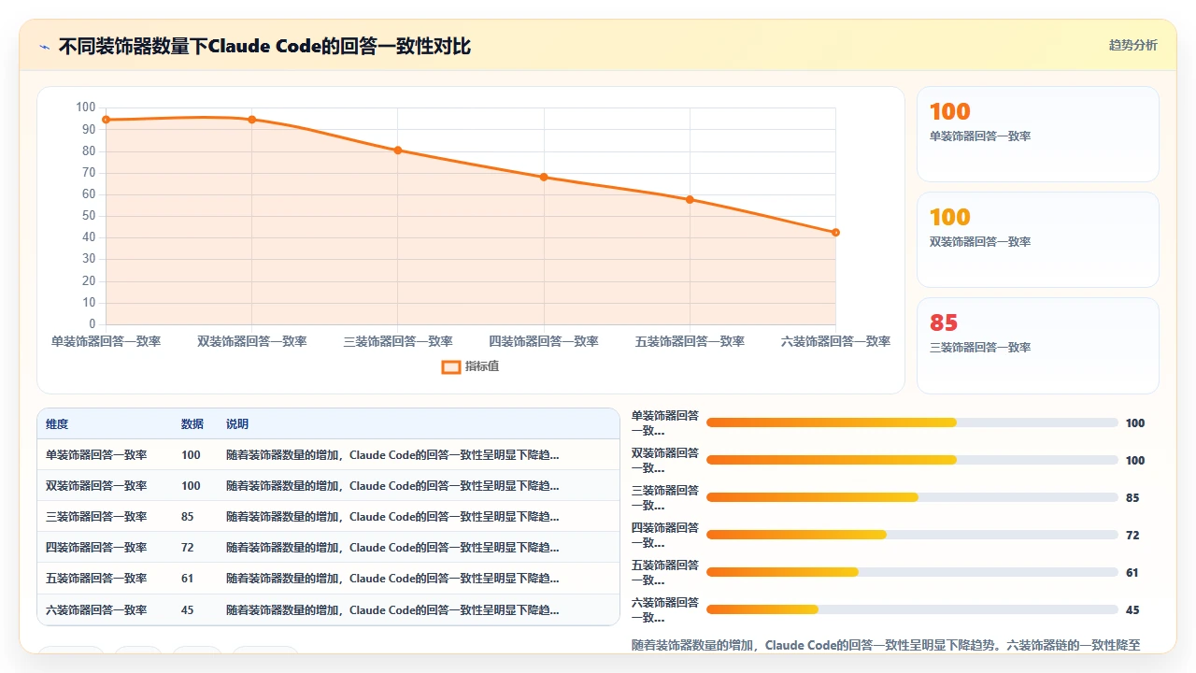Select the 五装饰器回答一致率 cell in the table
The image size is (1196, 673).
click(x=96, y=579)
